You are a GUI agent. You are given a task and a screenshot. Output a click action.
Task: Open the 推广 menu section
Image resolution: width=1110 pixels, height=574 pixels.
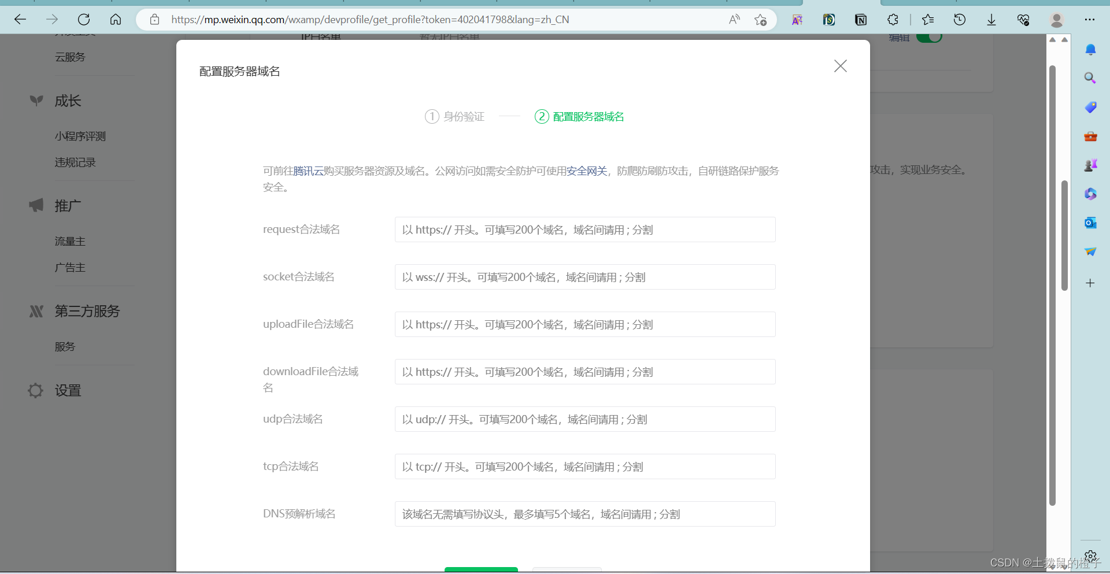[x=68, y=206]
